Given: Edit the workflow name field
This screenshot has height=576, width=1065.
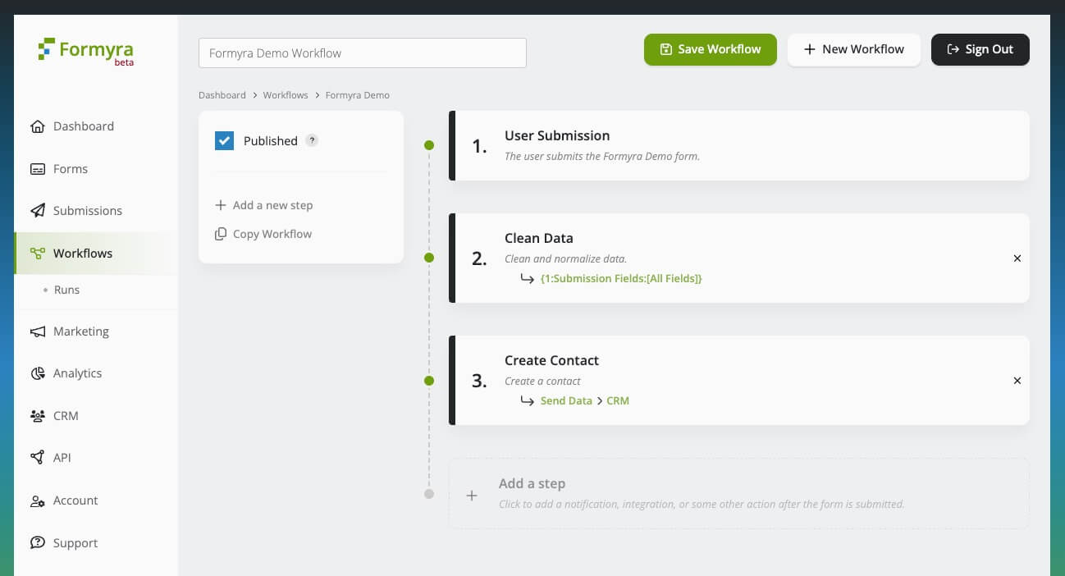Looking at the screenshot, I should [362, 53].
